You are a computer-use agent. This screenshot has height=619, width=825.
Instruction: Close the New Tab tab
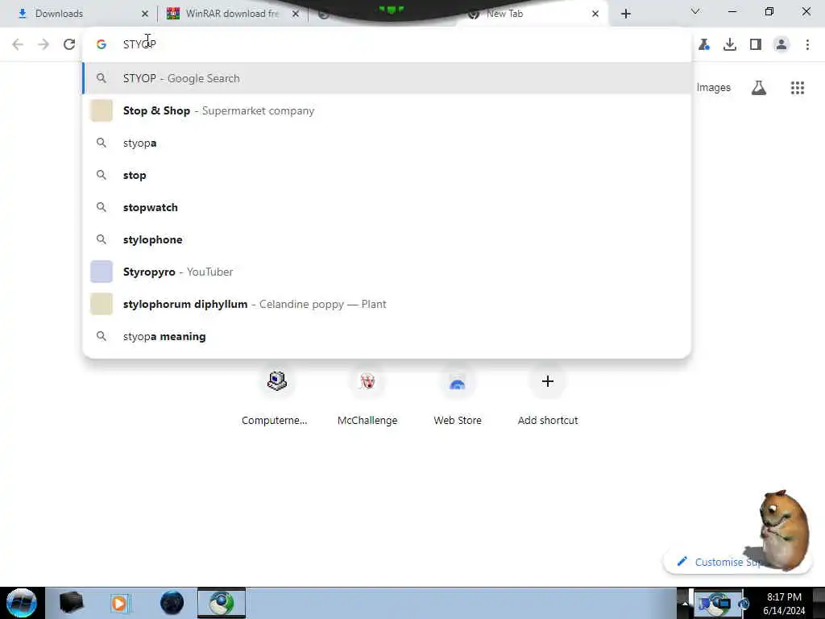tap(595, 14)
